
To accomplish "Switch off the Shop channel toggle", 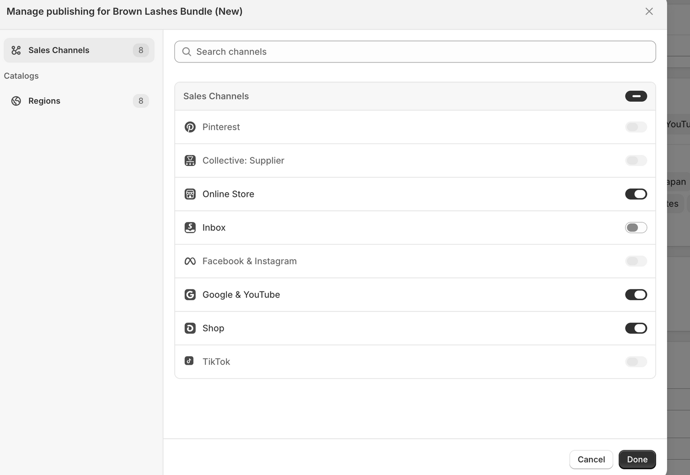I will click(636, 328).
